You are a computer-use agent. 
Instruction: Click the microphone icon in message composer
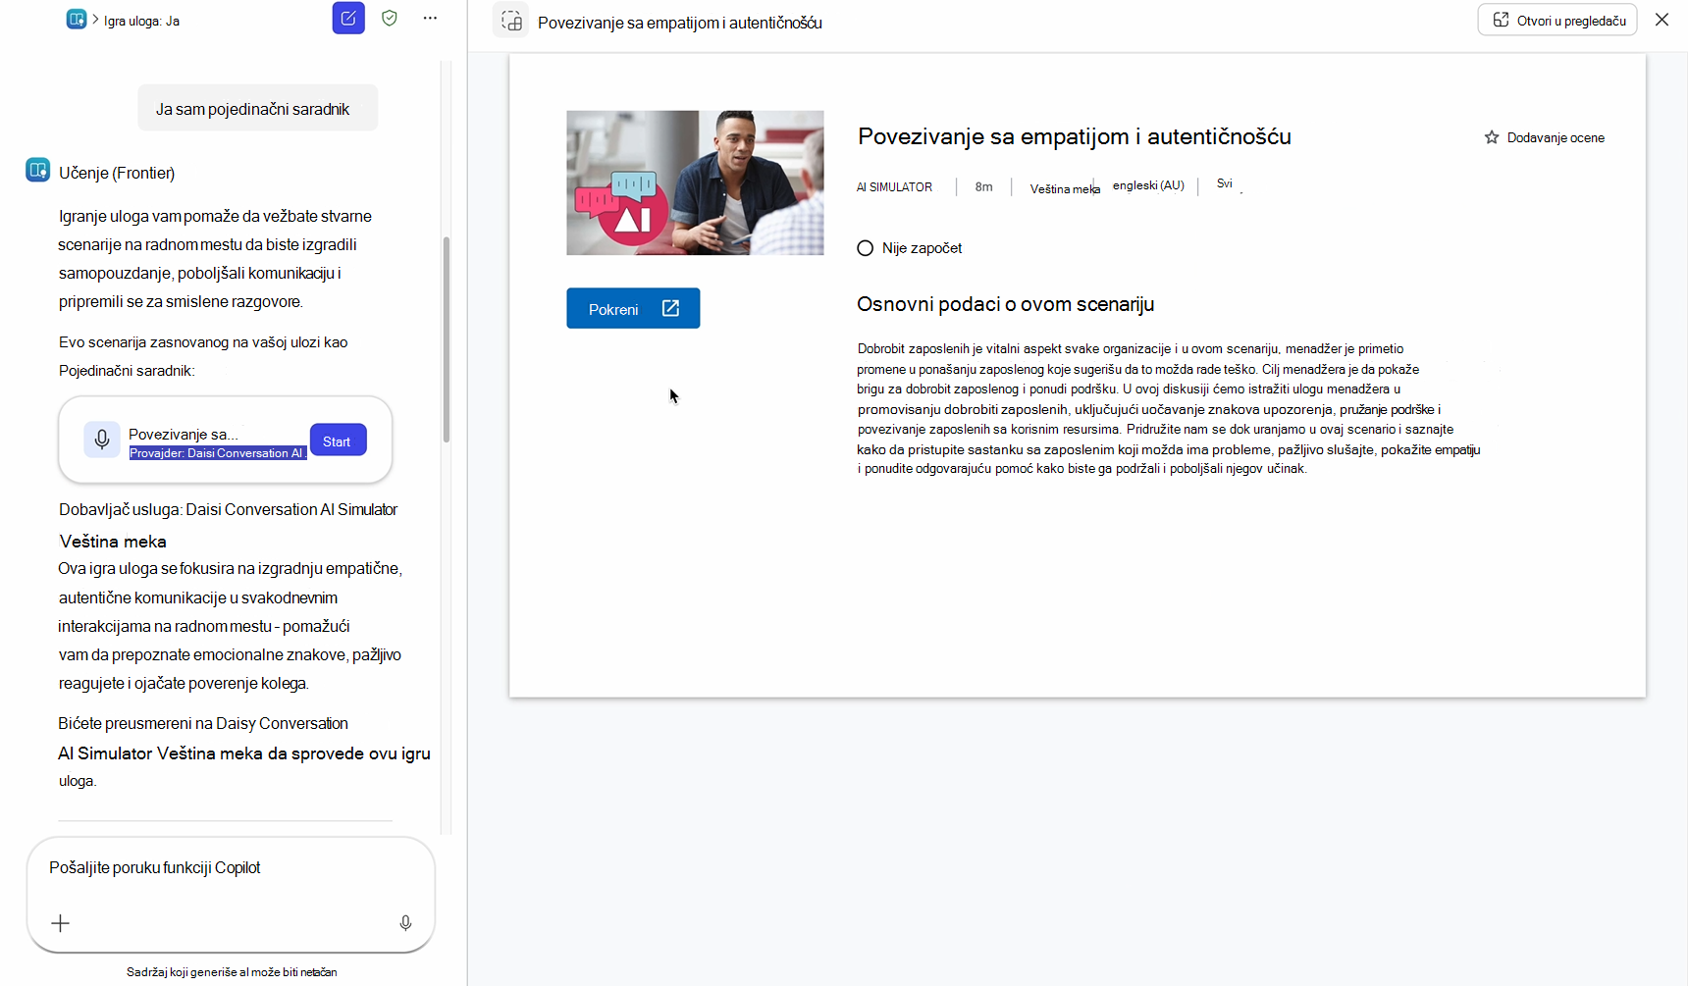(x=405, y=923)
